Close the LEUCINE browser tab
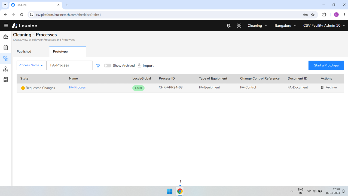Viewport: 348px width, 196px height. [x=59, y=5]
